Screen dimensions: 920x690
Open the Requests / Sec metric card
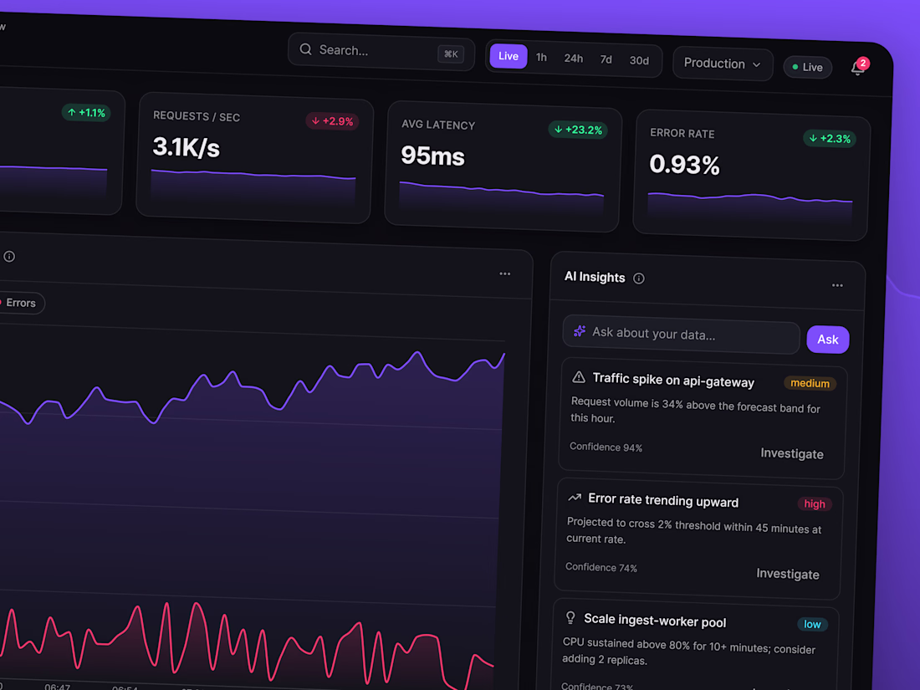(254, 158)
